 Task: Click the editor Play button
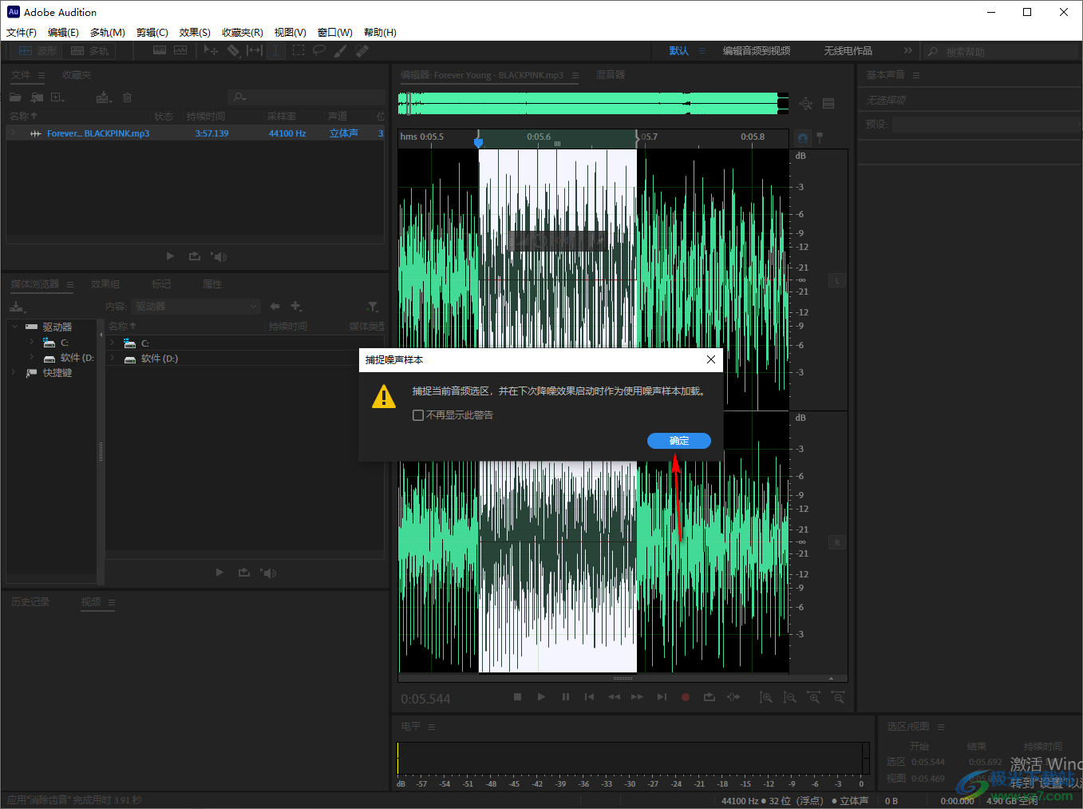(541, 697)
